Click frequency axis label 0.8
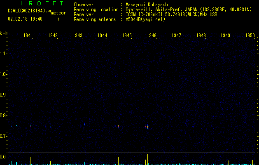Image resolution: width=259 pixels, height=165 pixels. click(x=3, y=115)
